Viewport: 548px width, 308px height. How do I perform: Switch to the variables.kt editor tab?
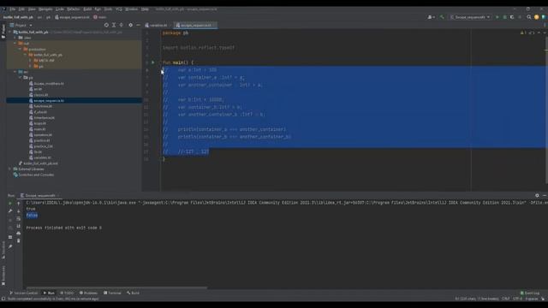(157, 25)
